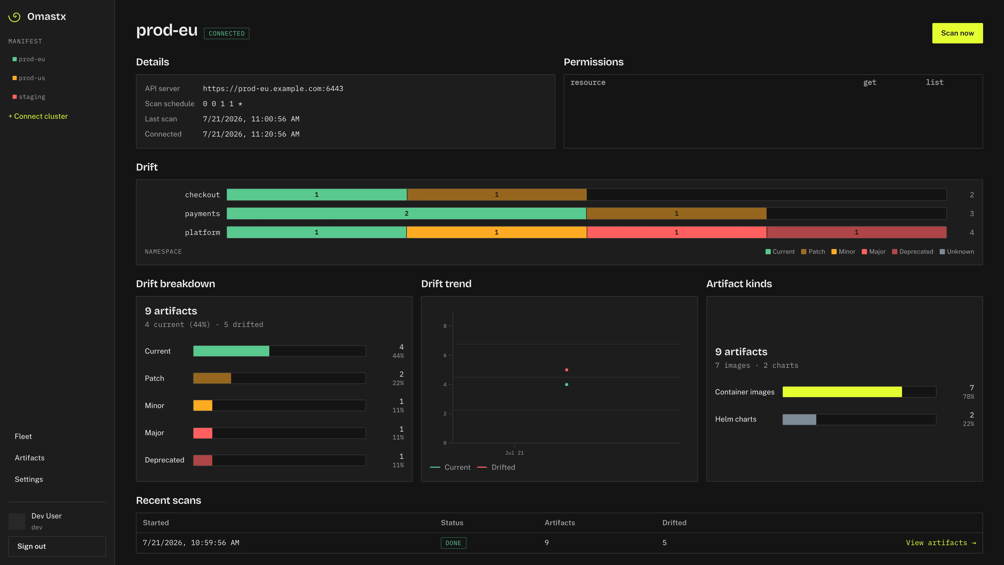Click the Minor legend swatch in Drift
1004x565 pixels.
pyautogui.click(x=834, y=252)
